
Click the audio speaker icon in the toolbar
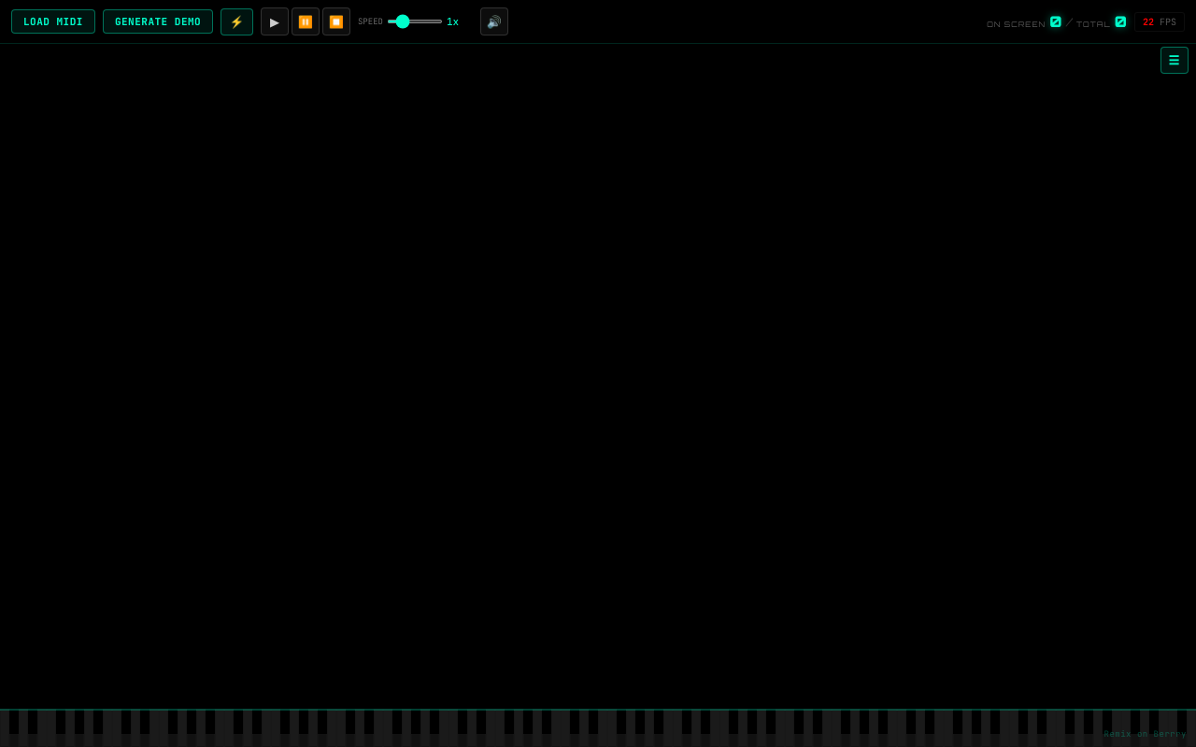[494, 21]
